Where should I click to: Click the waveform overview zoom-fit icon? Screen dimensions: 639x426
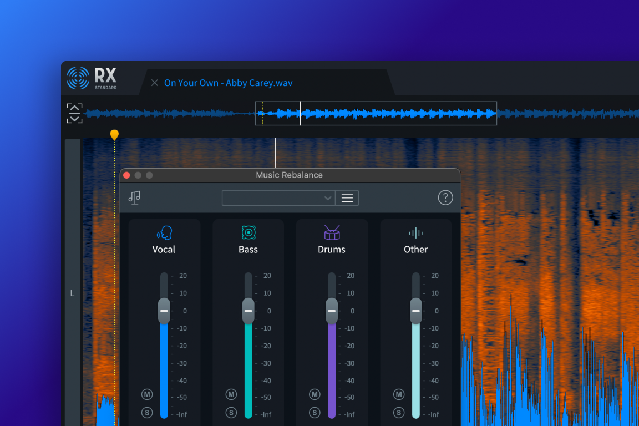tap(74, 113)
